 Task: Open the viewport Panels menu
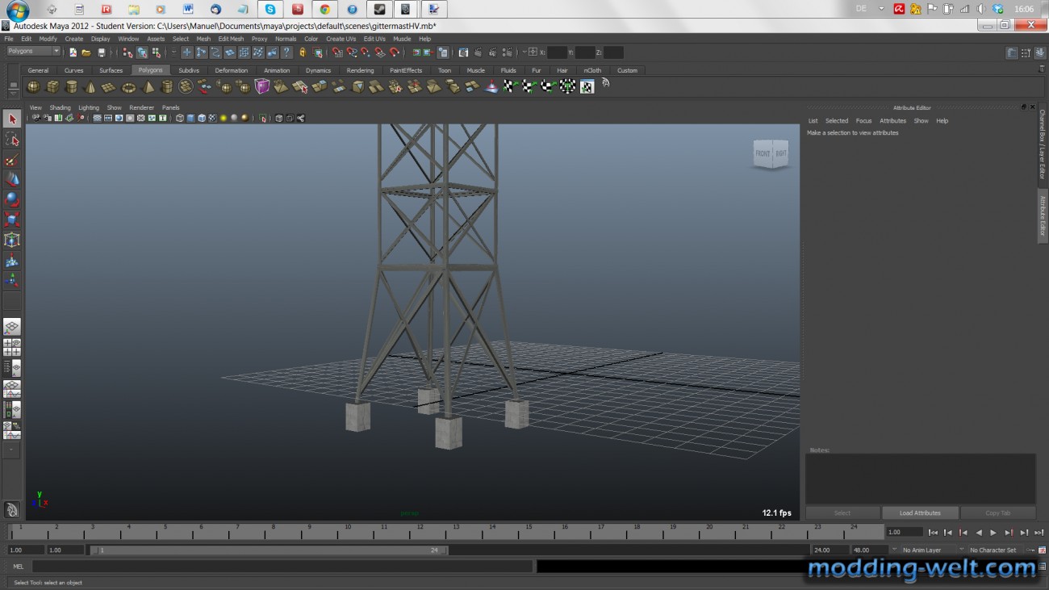pos(170,107)
